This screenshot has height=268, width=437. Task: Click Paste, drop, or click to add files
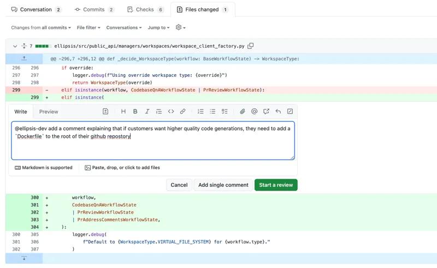[122, 168]
